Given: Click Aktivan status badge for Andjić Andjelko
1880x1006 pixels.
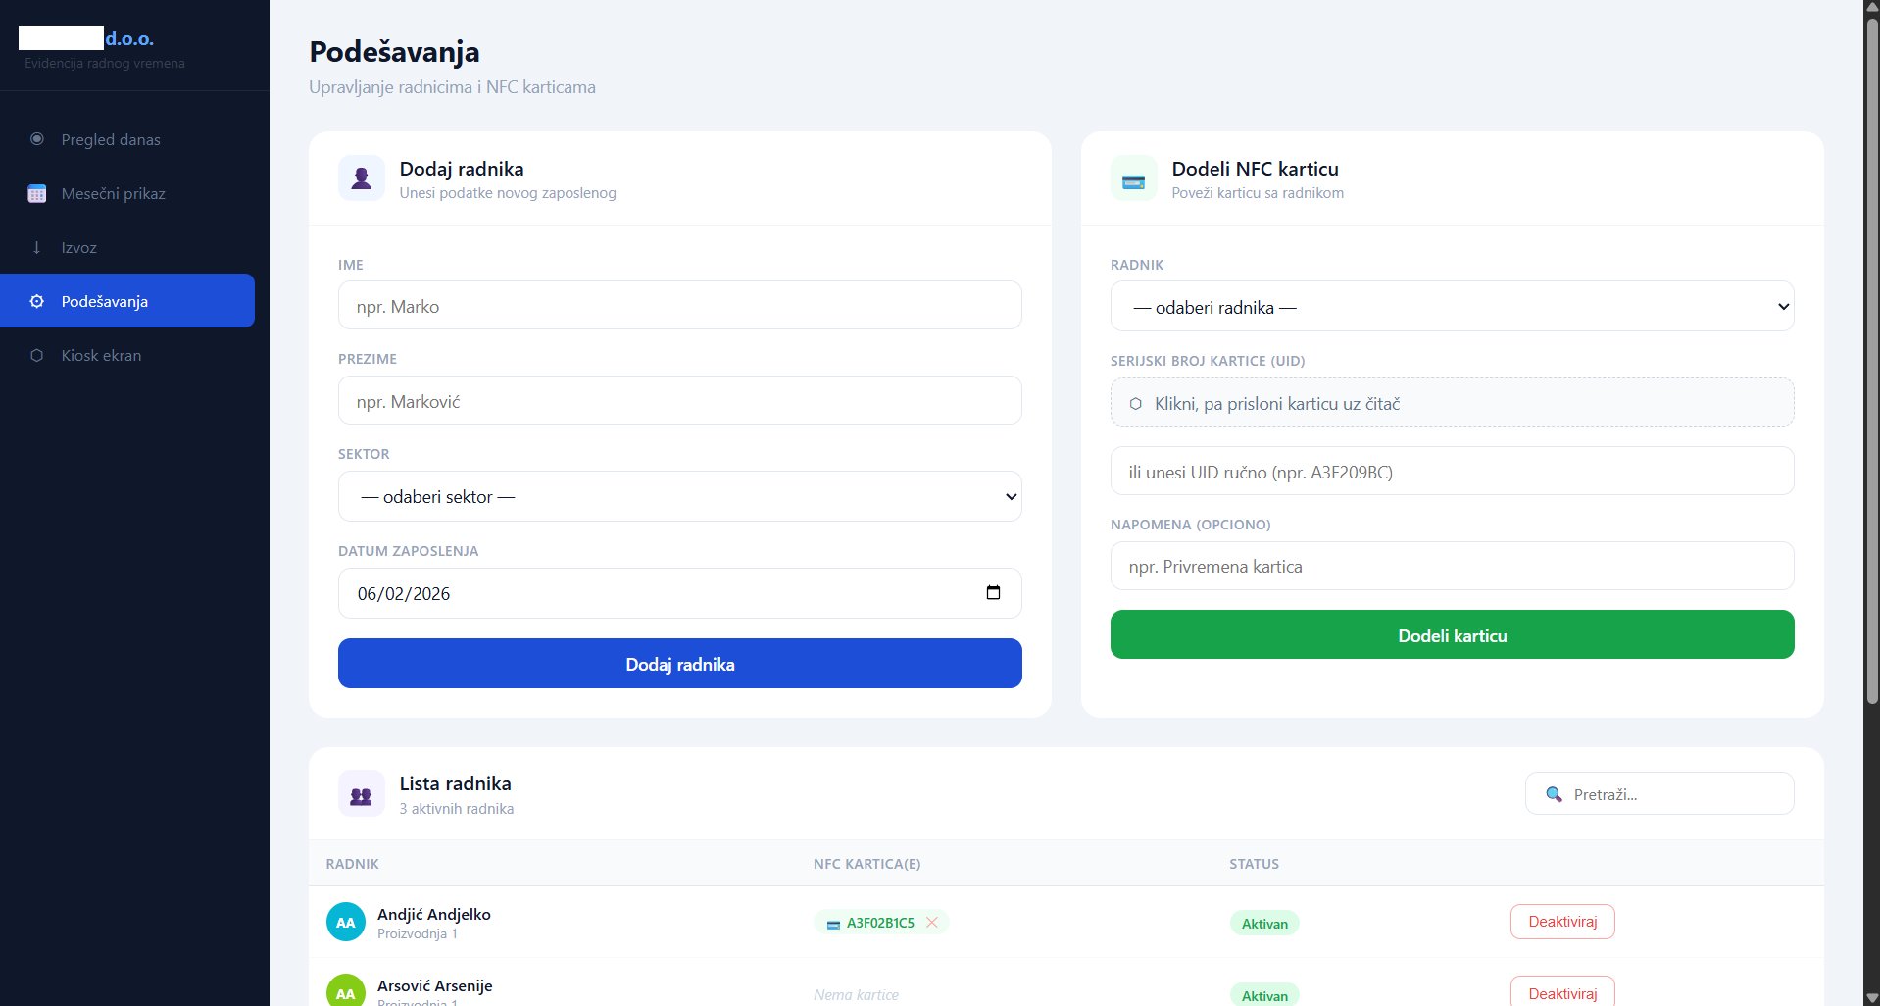Looking at the screenshot, I should click(x=1264, y=924).
